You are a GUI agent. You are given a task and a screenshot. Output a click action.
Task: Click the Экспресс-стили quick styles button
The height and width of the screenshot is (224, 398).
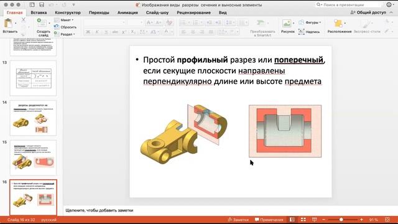tap(367, 26)
